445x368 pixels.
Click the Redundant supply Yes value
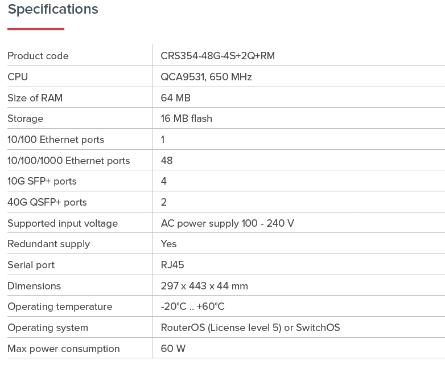pos(168,244)
